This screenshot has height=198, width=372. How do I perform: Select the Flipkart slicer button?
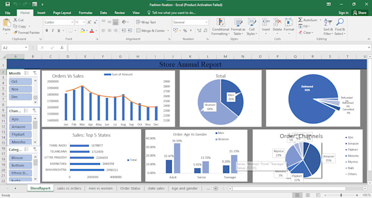(20, 134)
